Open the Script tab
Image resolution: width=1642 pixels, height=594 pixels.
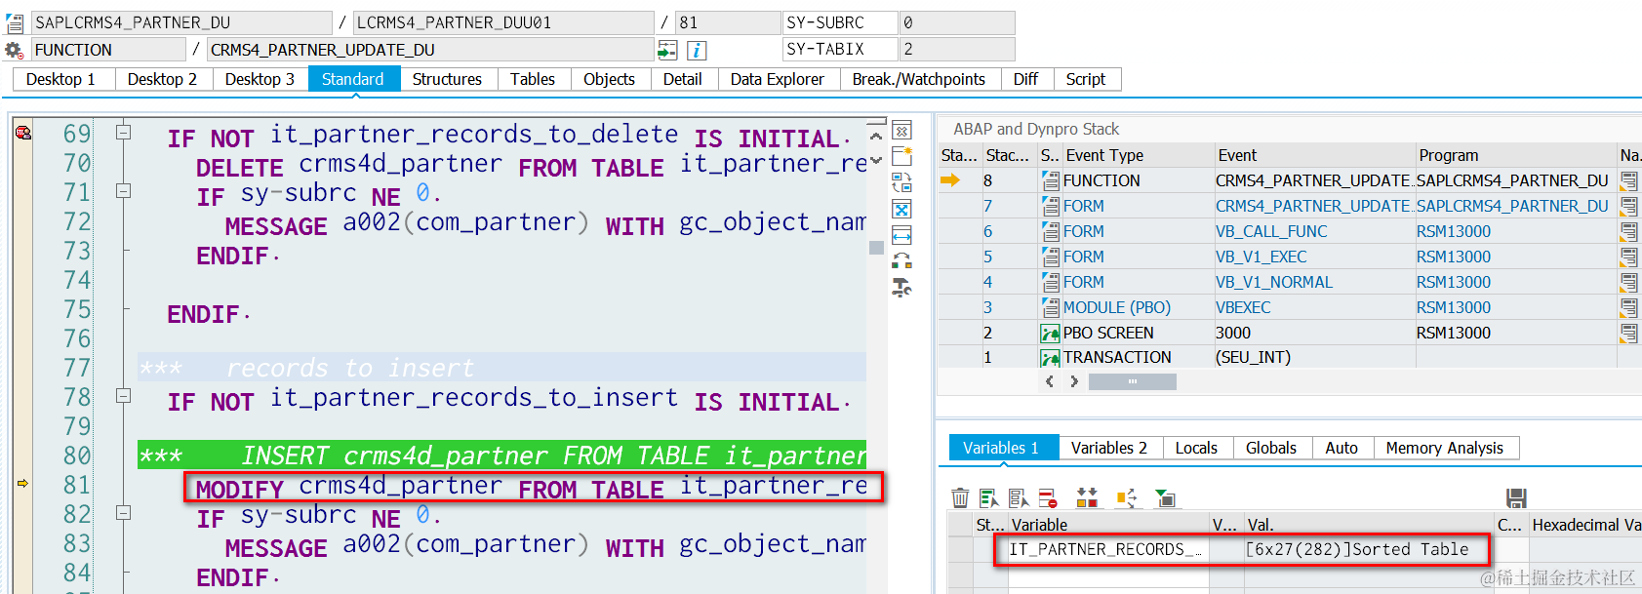(1086, 79)
